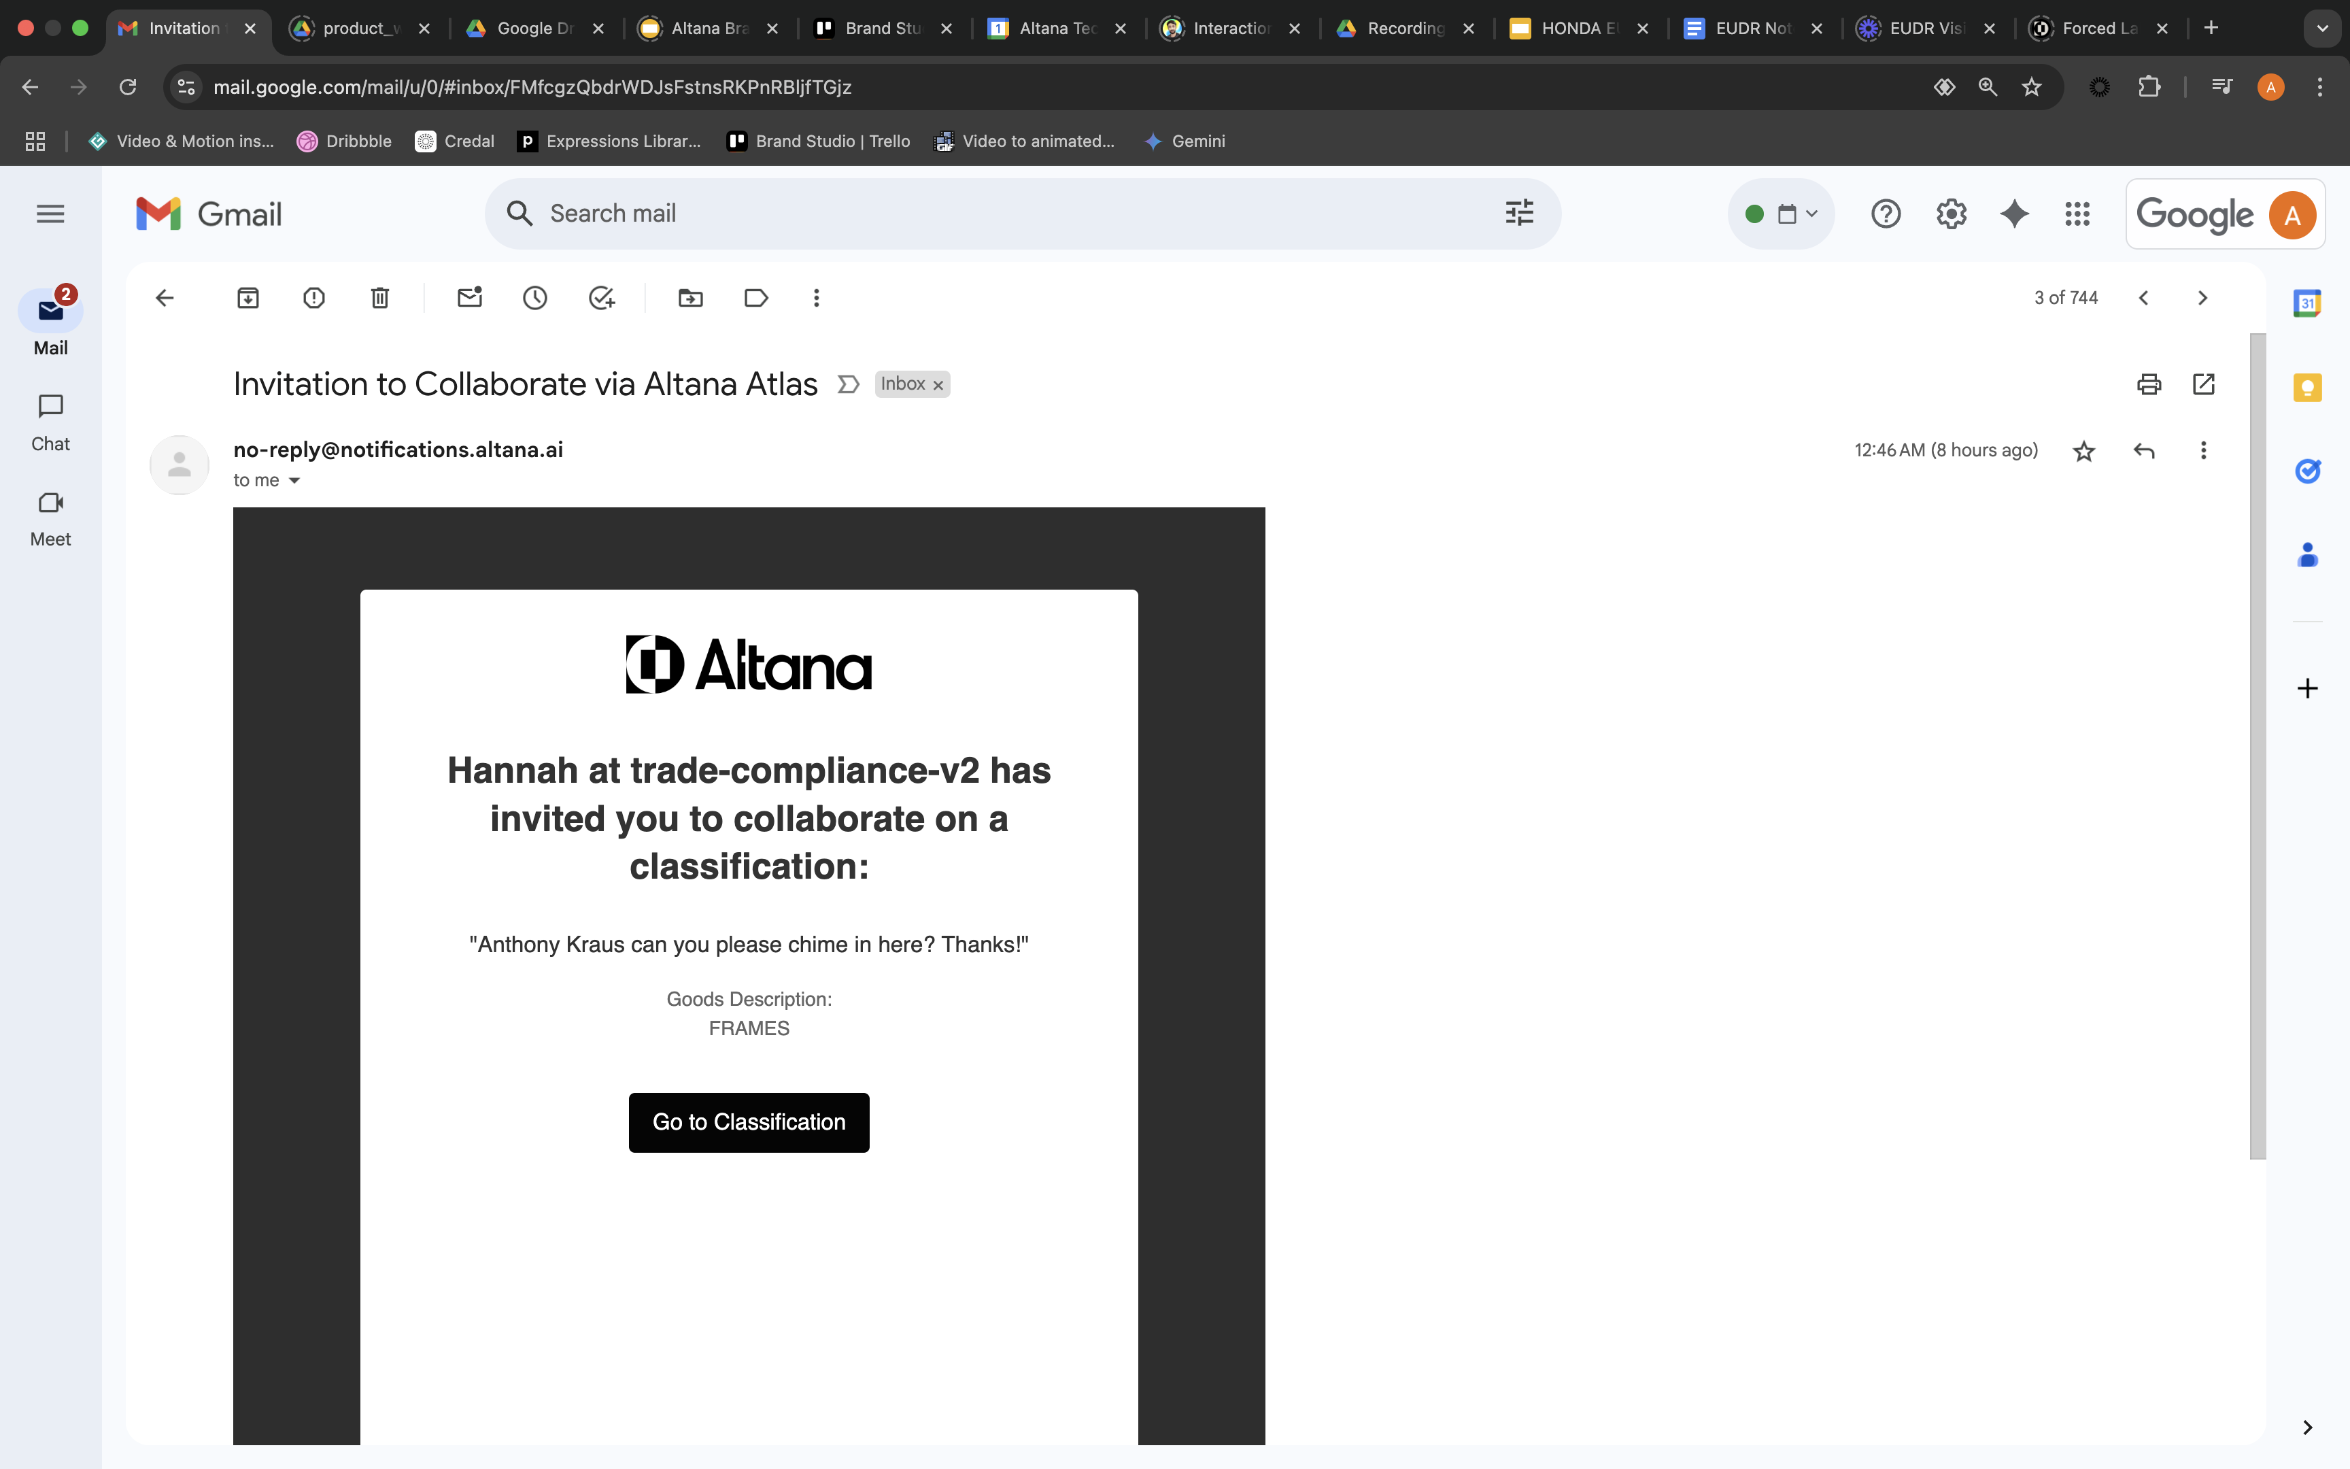Open the active status dropdown

1781,214
